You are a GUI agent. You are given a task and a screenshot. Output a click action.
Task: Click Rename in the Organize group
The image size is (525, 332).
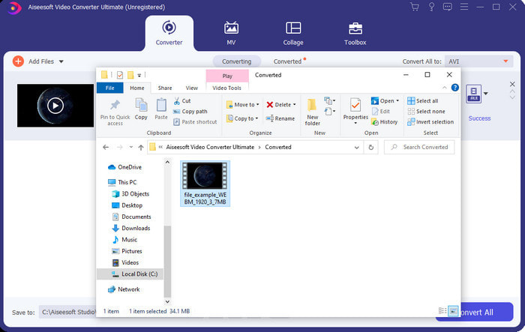click(x=280, y=118)
